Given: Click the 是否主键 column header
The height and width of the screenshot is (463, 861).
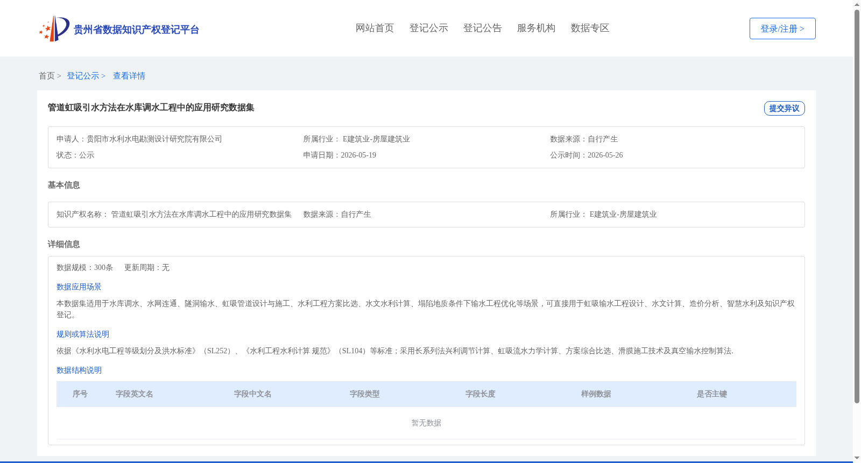Looking at the screenshot, I should [x=712, y=394].
